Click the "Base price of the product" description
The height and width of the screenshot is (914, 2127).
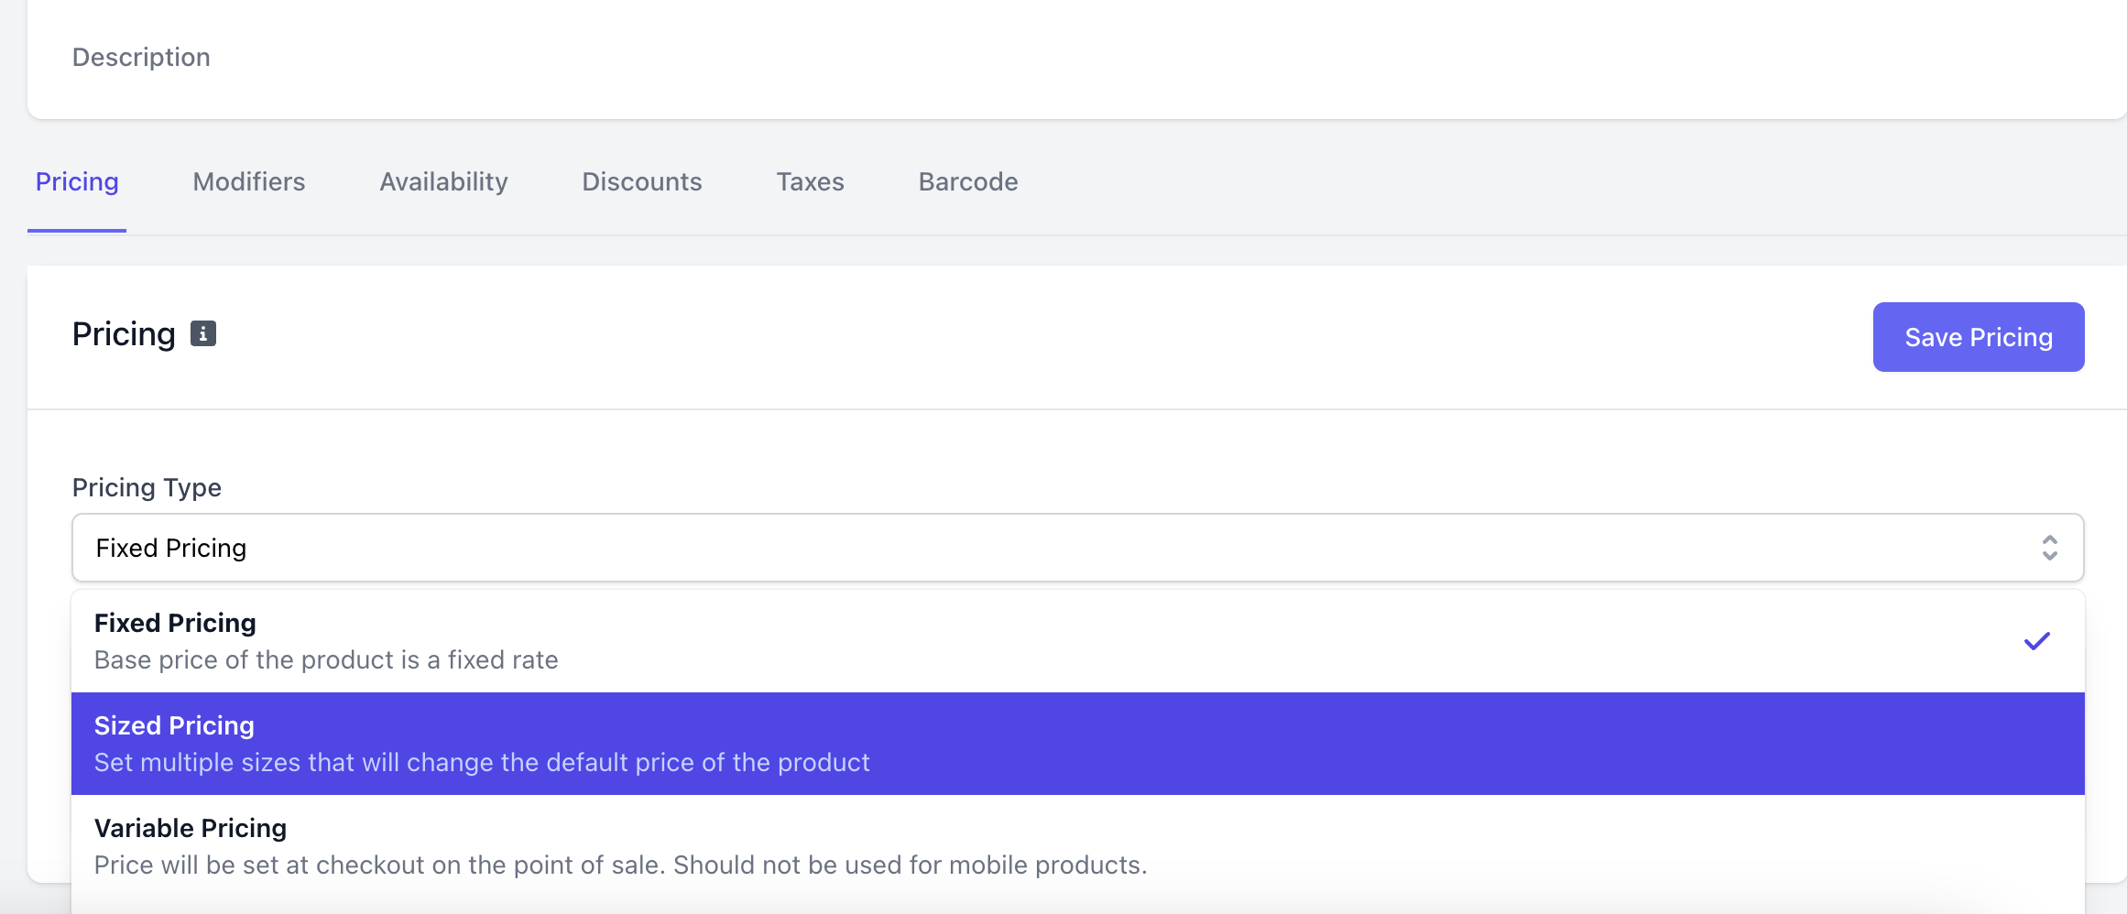point(326,660)
